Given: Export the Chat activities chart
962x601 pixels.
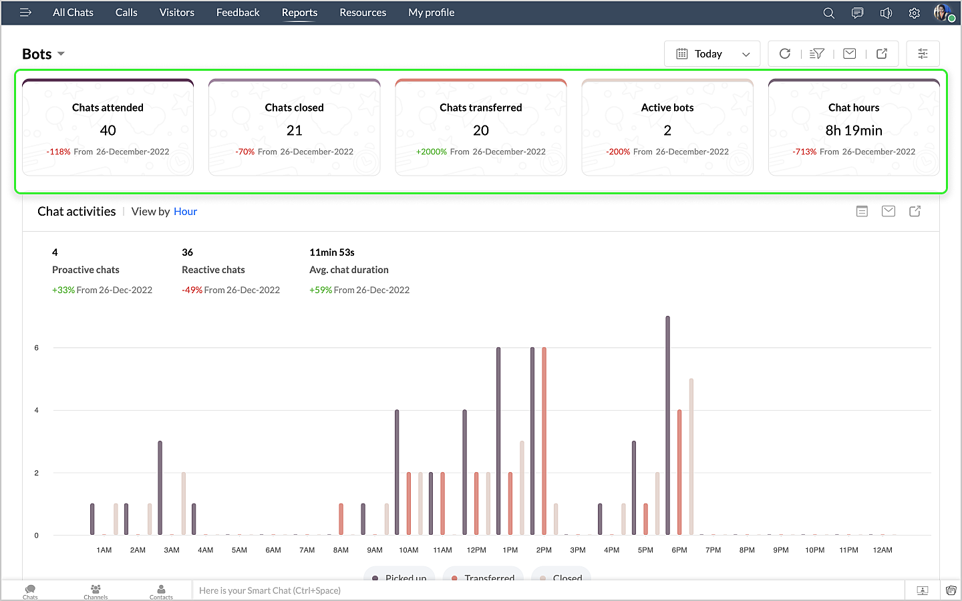Looking at the screenshot, I should (x=915, y=212).
